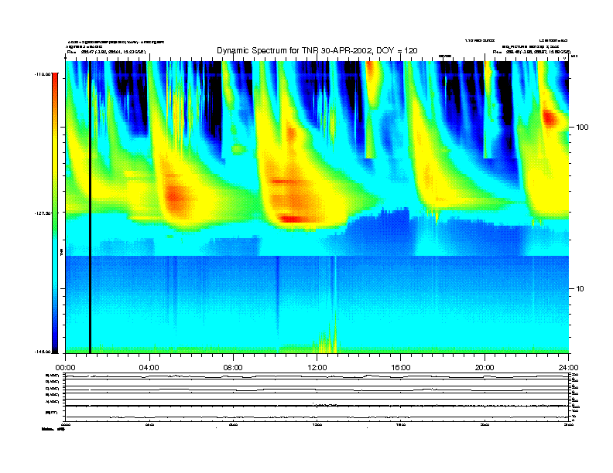613x473 pixels.
Task: Click the "20:00" time axis label
Action: tap(485, 368)
